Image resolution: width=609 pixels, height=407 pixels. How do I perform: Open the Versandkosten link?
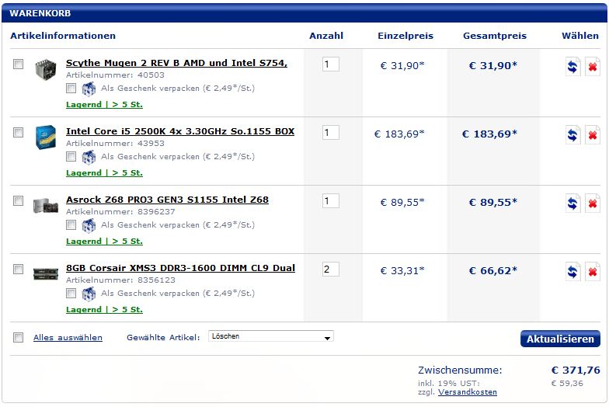tap(468, 391)
